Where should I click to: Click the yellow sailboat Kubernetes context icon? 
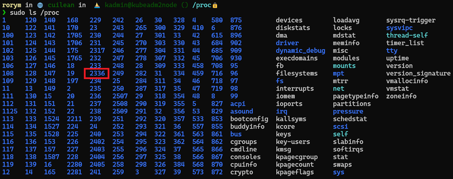point(97,5)
